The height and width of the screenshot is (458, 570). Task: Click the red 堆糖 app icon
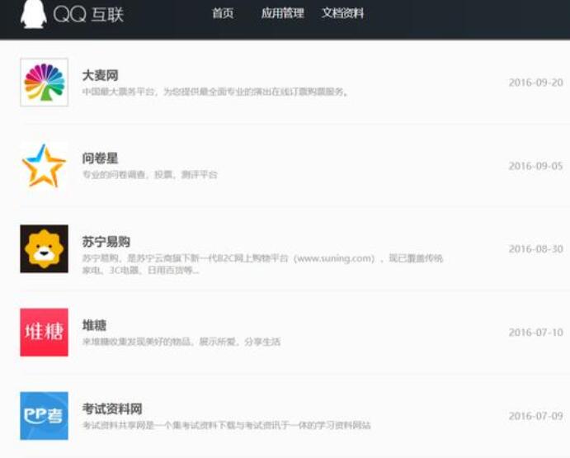click(x=44, y=332)
